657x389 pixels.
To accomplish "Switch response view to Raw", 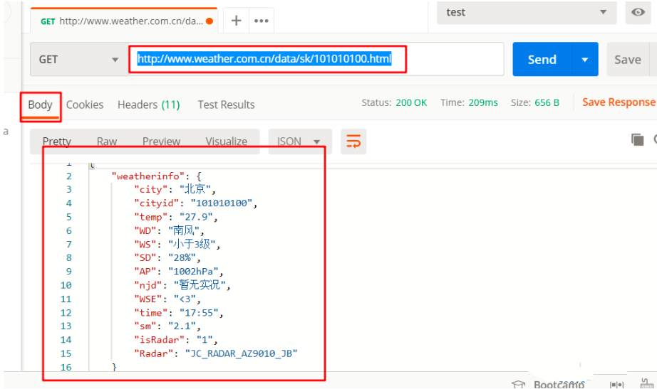I will point(107,142).
